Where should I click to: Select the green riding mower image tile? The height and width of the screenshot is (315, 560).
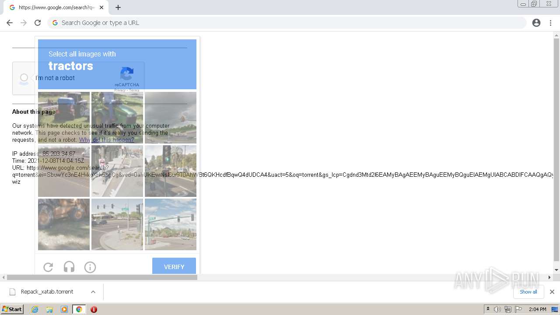(117, 118)
